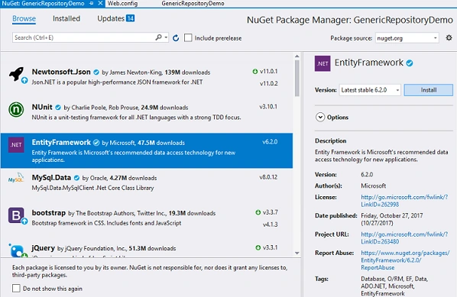Expand the Options section
Screen dimensions: 457x297
point(320,117)
